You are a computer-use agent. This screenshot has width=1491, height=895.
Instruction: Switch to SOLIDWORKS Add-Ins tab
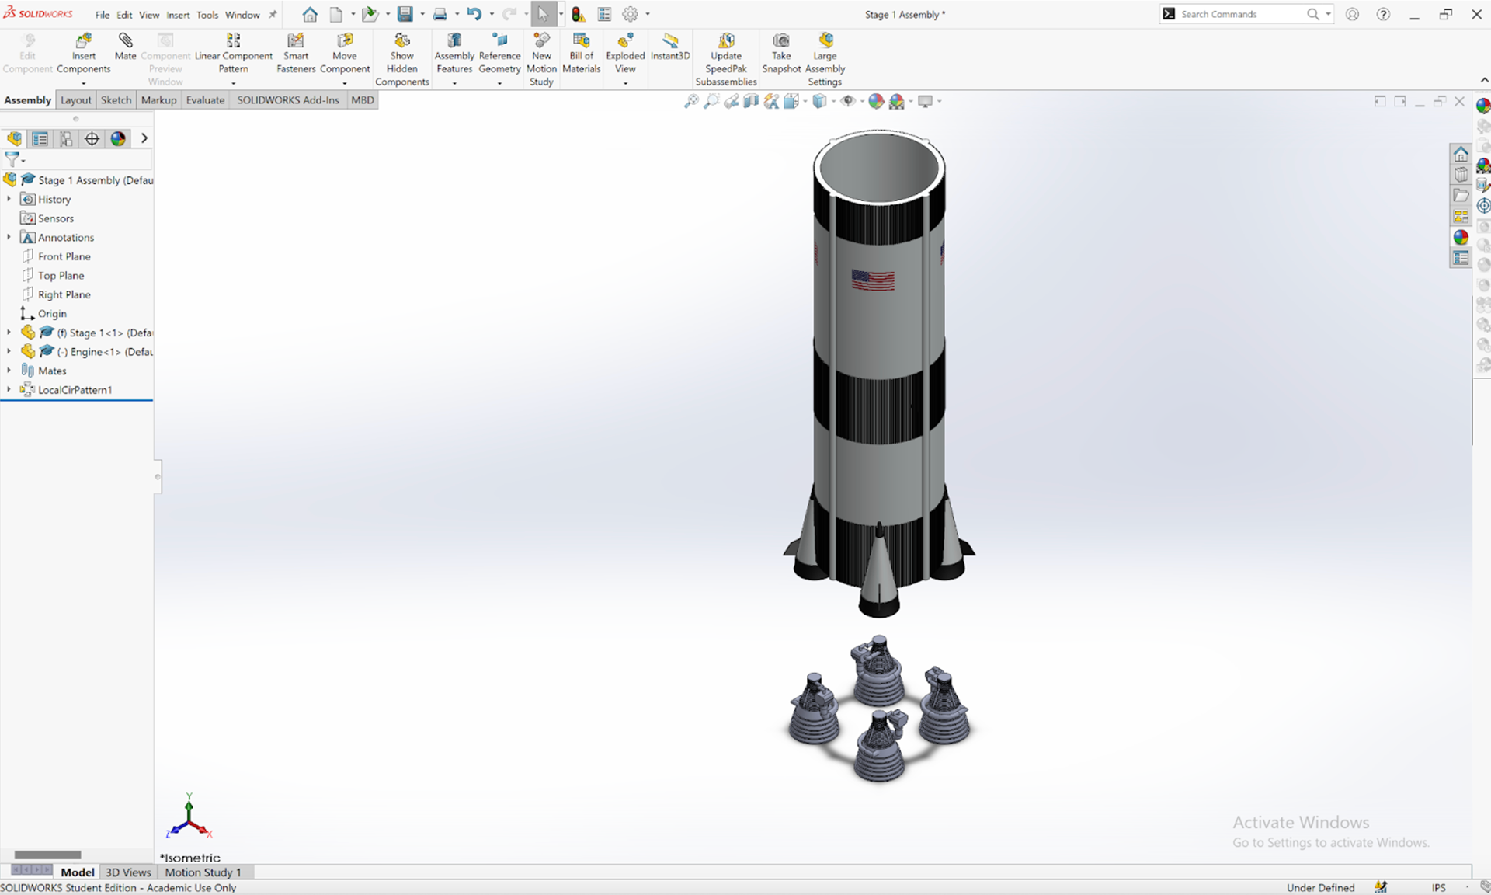(288, 100)
